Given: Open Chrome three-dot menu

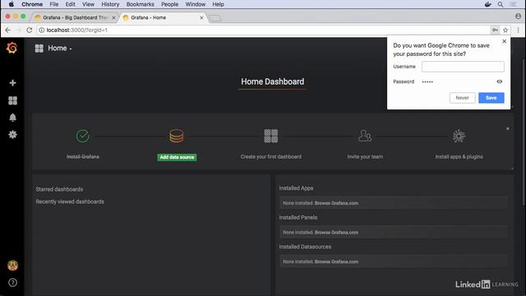Looking at the screenshot, I should click(x=518, y=30).
